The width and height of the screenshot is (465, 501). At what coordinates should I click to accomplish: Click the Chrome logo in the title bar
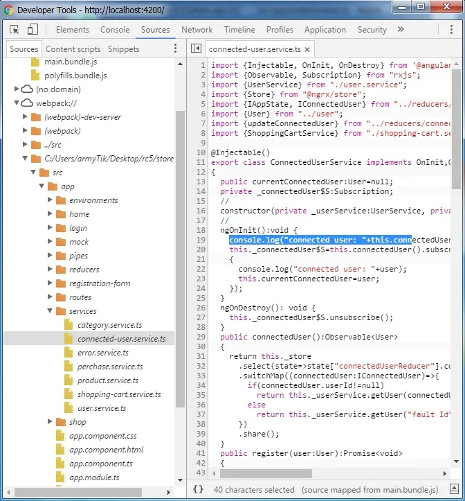[x=8, y=10]
